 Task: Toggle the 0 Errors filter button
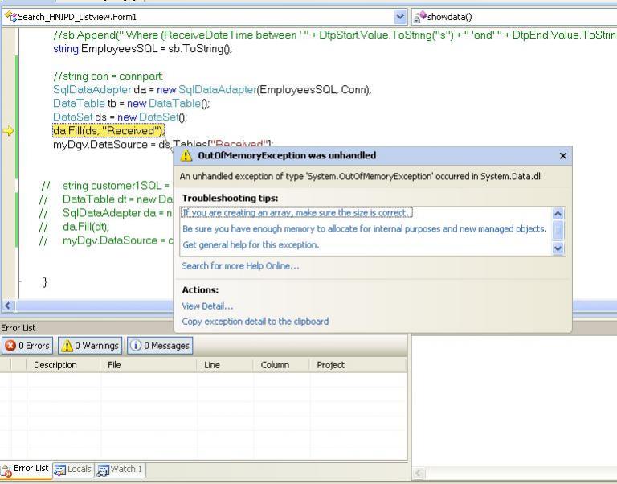coord(27,346)
